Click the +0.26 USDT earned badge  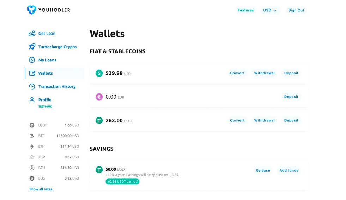tap(122, 181)
